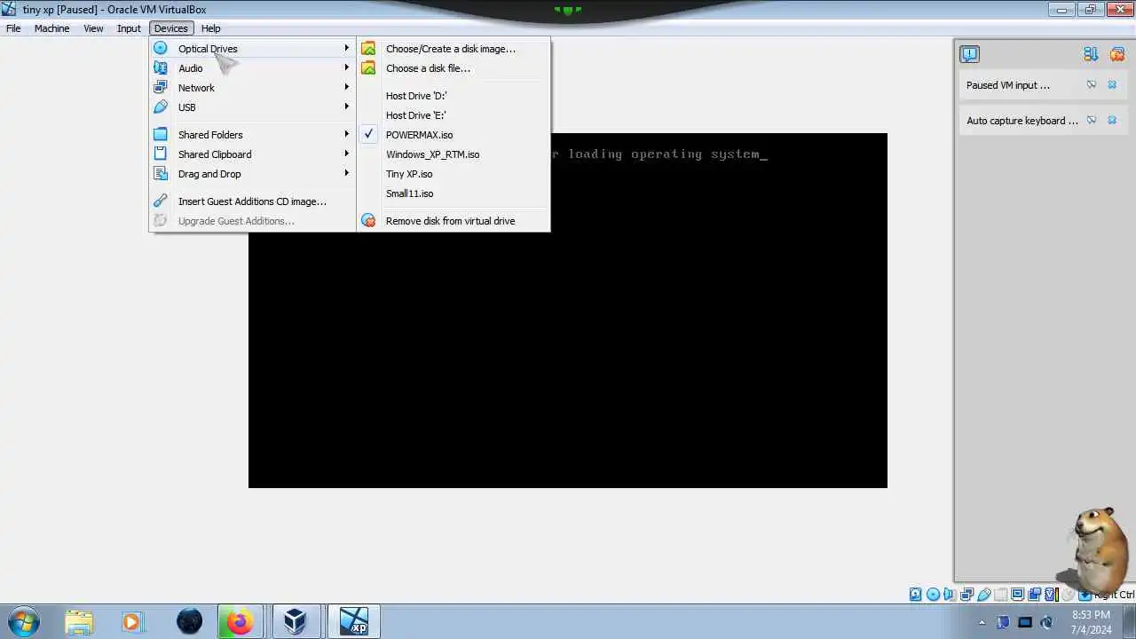
Task: Open the Audio submenu entry
Action: 252,68
